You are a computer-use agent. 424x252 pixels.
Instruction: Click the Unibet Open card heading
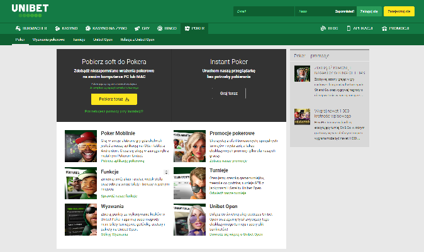click(223, 206)
